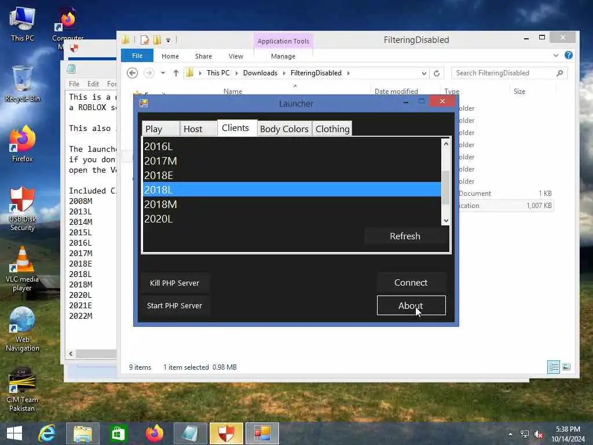Select 2016L client
This screenshot has width=593, height=445.
click(292, 147)
